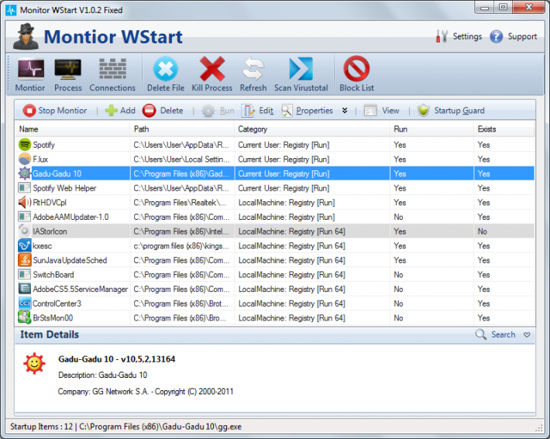550x439 pixels.
Task: Add a new startup item
Action: point(120,111)
